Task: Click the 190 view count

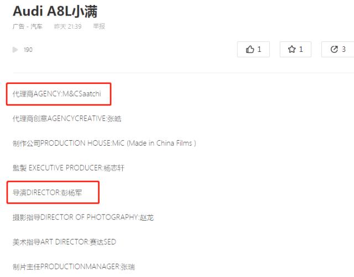Action: tap(28, 50)
